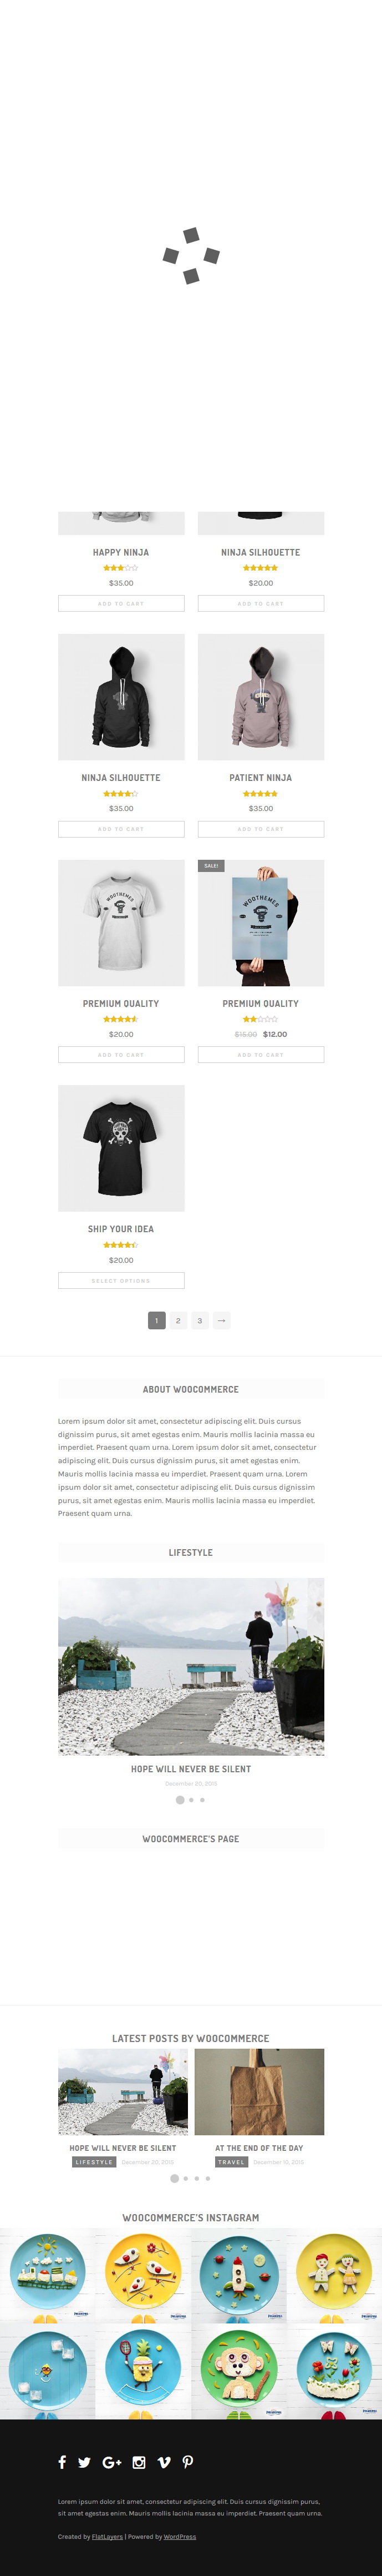Open Patient Ninja hoodie product image
382x2576 pixels.
(261, 697)
